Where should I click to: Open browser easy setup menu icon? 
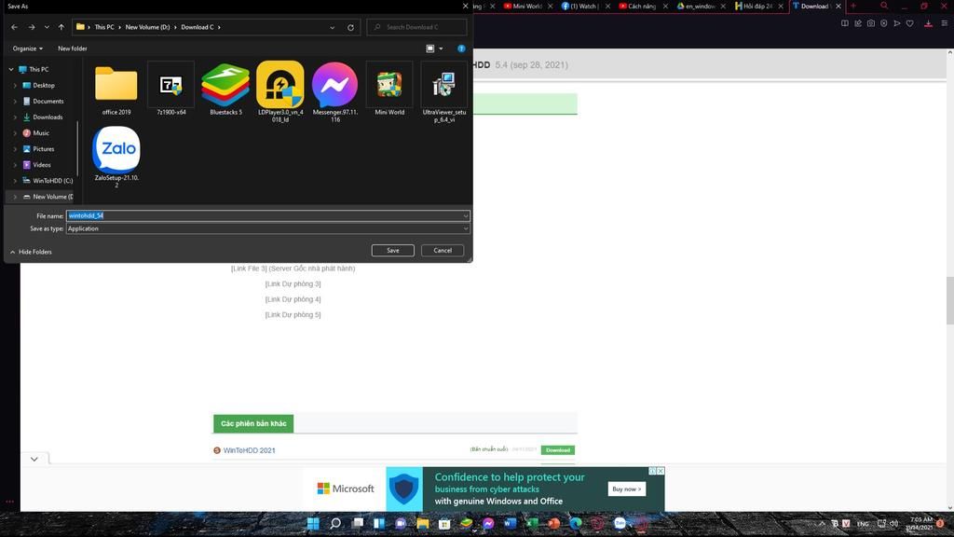tap(945, 23)
